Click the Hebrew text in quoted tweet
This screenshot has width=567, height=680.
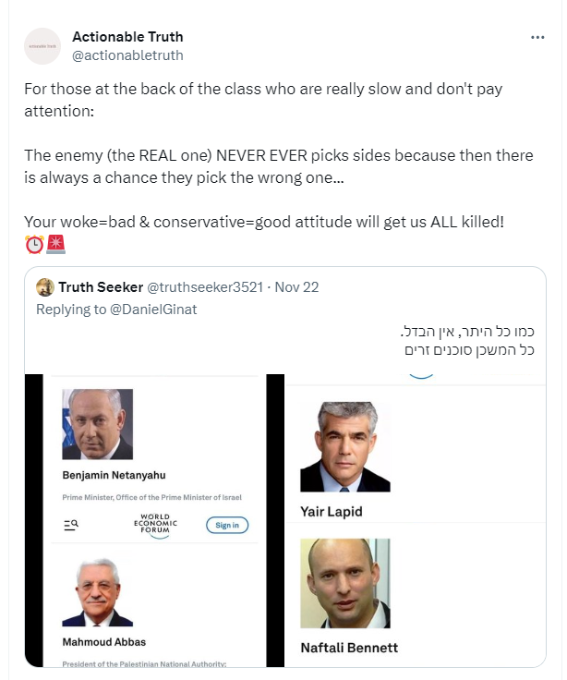coord(471,341)
